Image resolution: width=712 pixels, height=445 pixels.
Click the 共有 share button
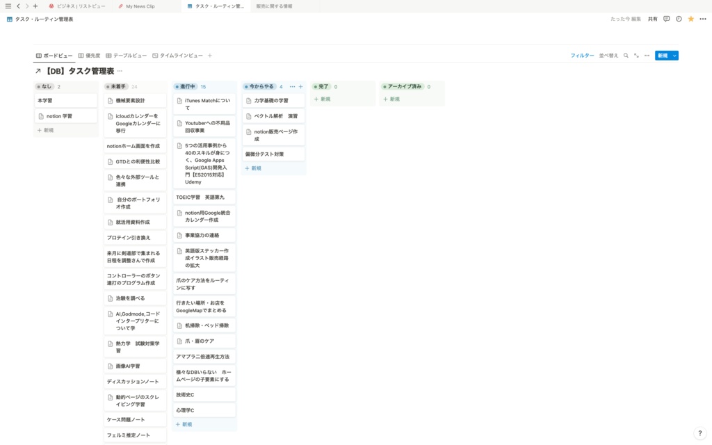click(652, 19)
